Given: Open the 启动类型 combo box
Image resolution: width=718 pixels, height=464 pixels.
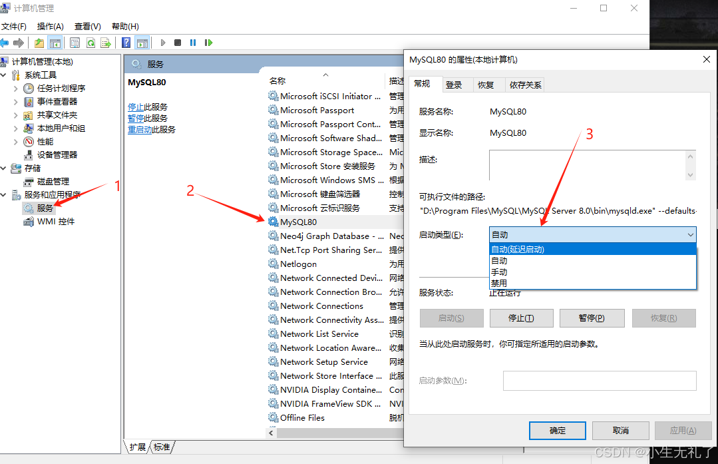Looking at the screenshot, I should coord(592,234).
